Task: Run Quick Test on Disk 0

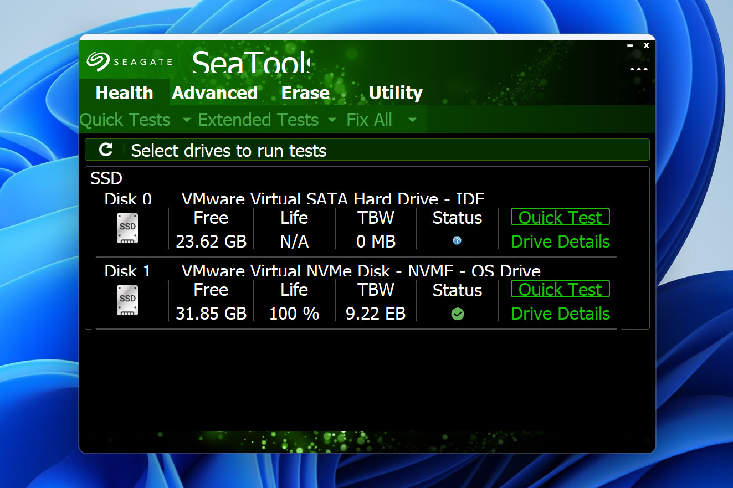Action: tap(560, 217)
